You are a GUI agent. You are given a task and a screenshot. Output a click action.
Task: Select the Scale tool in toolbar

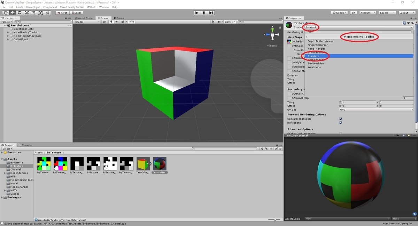click(26, 13)
